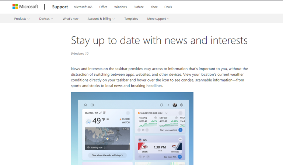Click the widget Home icon

click(x=85, y=105)
